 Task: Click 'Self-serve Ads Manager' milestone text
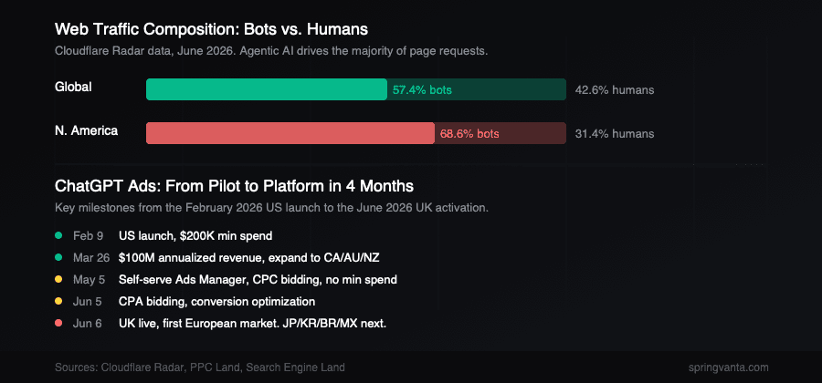[x=258, y=280]
